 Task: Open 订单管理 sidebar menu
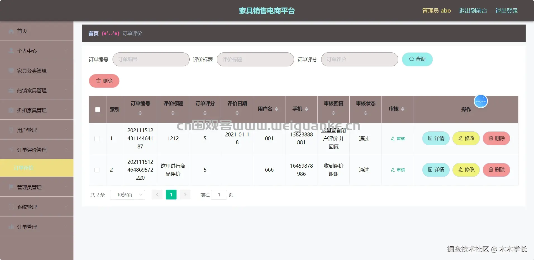(x=37, y=227)
